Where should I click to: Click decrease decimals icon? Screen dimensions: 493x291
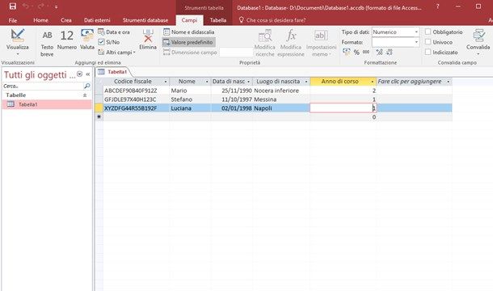(390, 53)
